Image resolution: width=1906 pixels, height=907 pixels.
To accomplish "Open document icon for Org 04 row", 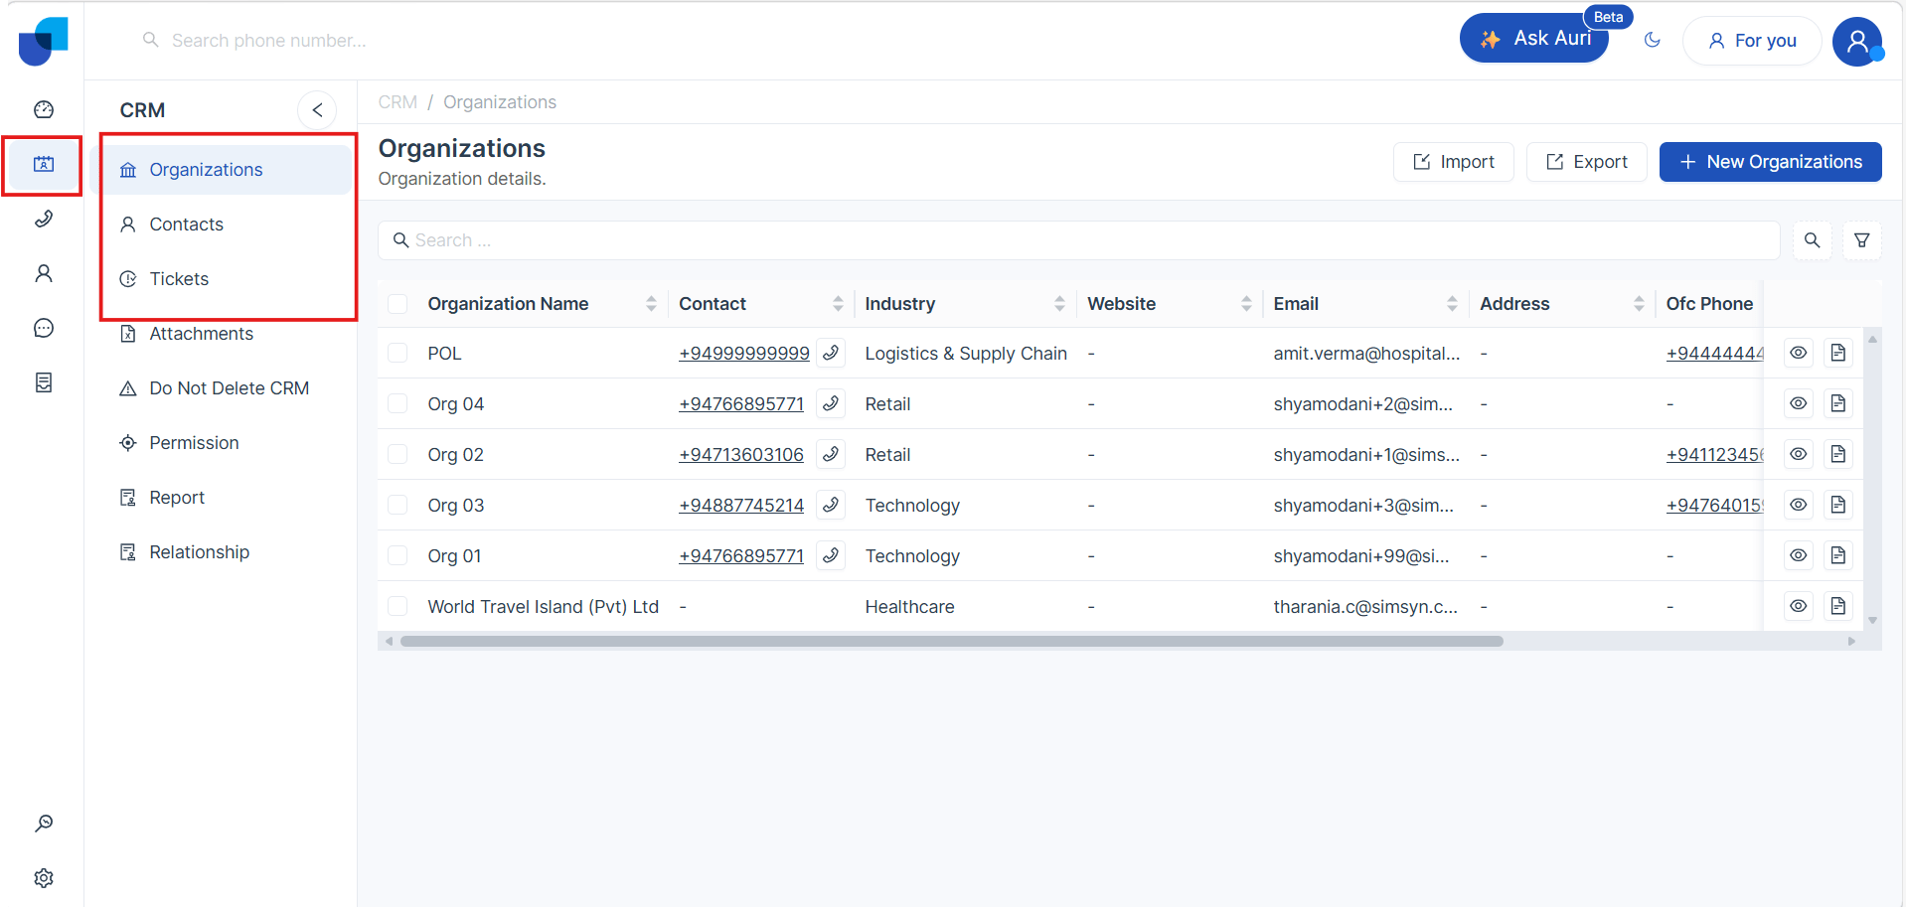I will 1837,403.
